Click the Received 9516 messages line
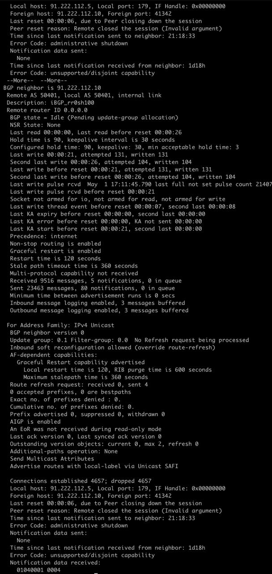The width and height of the screenshot is (272, 574). tap(96, 280)
